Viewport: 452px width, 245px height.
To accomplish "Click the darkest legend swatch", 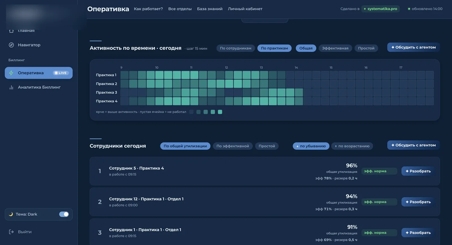I will 191,112.
